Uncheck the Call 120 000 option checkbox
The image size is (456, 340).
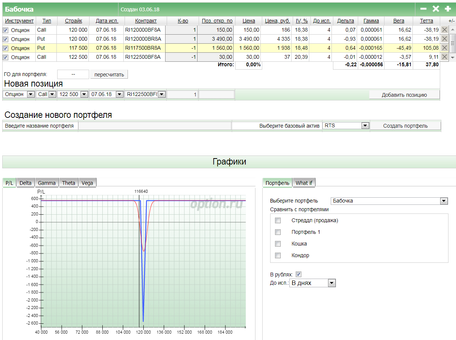tap(6, 30)
